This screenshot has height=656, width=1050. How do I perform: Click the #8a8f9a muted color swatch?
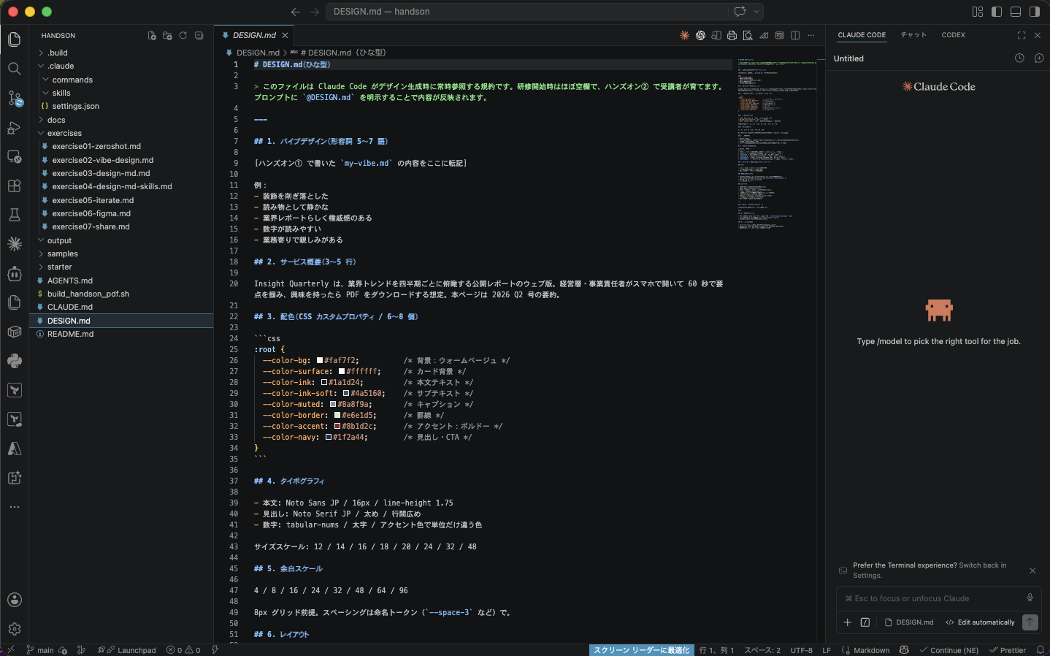pyautogui.click(x=333, y=404)
